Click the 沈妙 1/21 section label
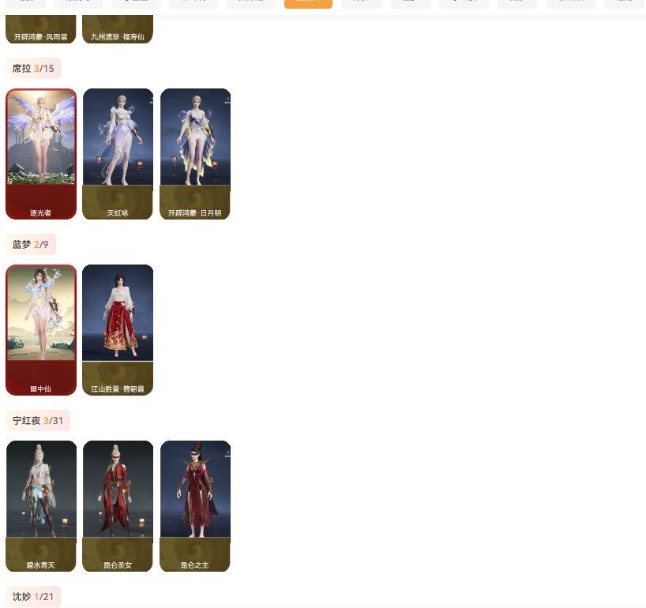 (x=33, y=597)
